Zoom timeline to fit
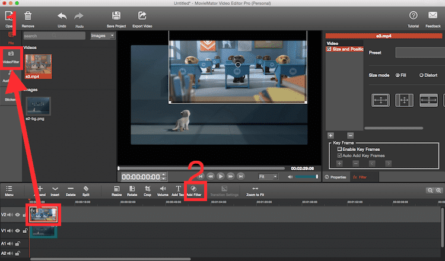 click(255, 191)
